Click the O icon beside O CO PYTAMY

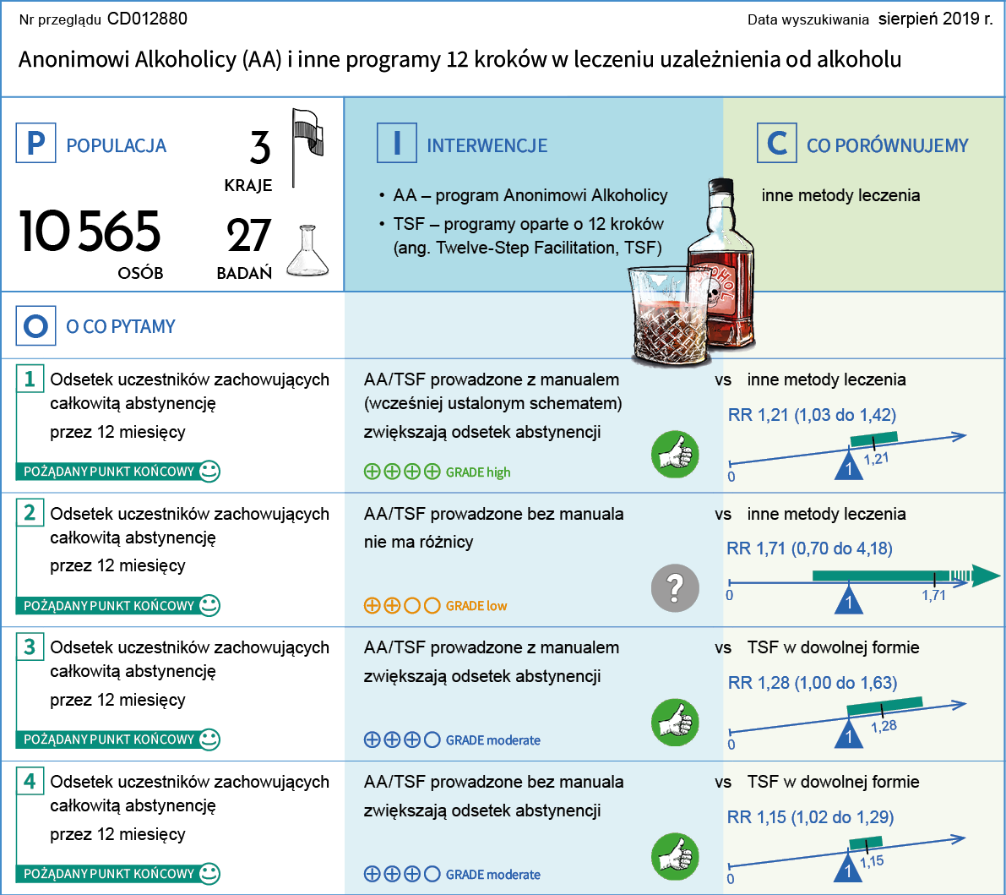tap(35, 326)
